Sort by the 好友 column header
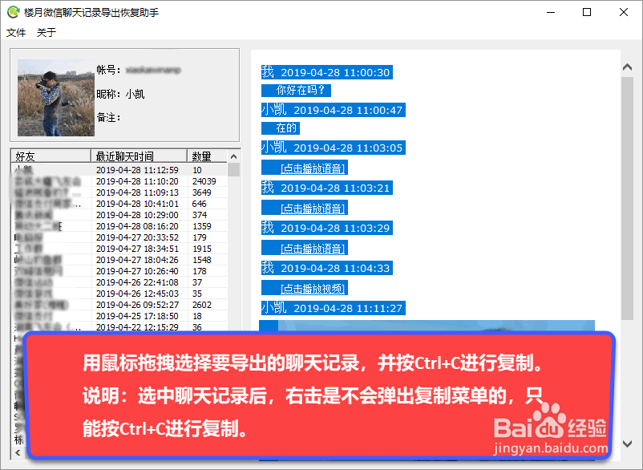The height and width of the screenshot is (470, 643). point(51,156)
